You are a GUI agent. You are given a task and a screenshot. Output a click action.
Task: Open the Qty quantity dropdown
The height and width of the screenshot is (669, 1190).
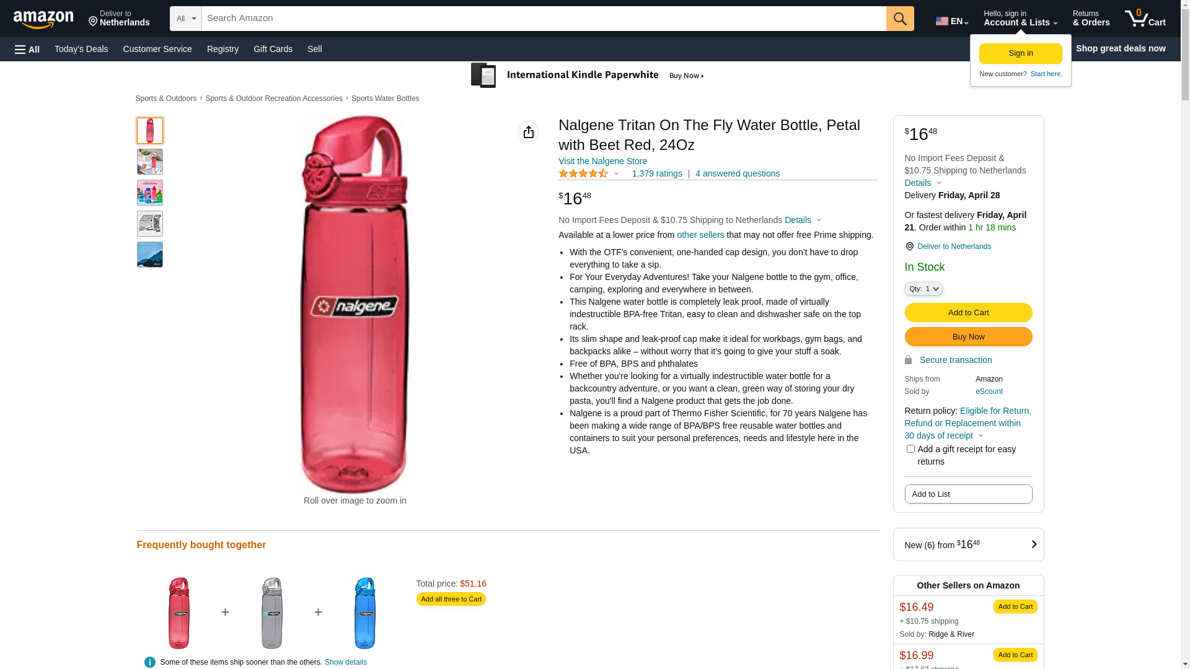click(x=923, y=289)
